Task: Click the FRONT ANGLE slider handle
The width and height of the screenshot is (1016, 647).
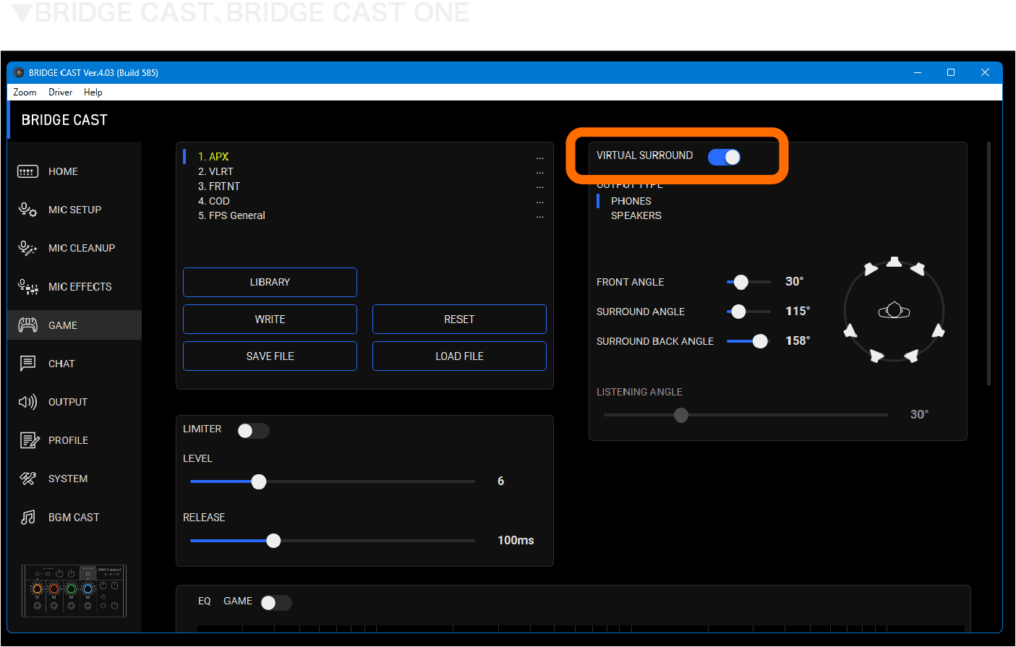Action: 741,282
